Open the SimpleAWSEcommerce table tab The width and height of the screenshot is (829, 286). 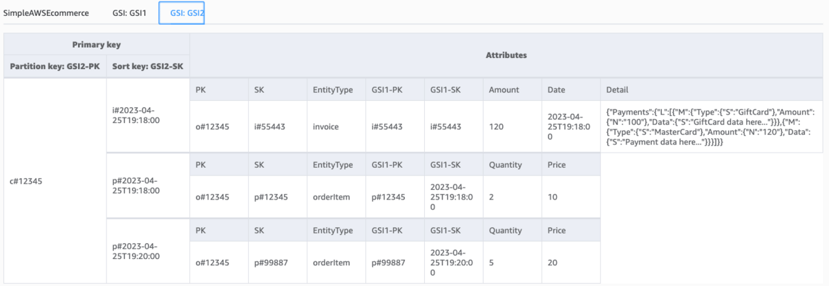46,13
